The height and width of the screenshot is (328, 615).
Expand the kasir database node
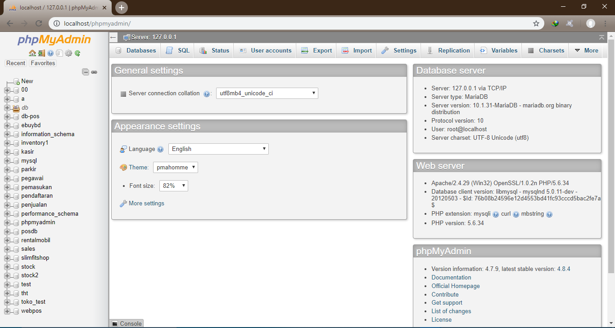7,152
